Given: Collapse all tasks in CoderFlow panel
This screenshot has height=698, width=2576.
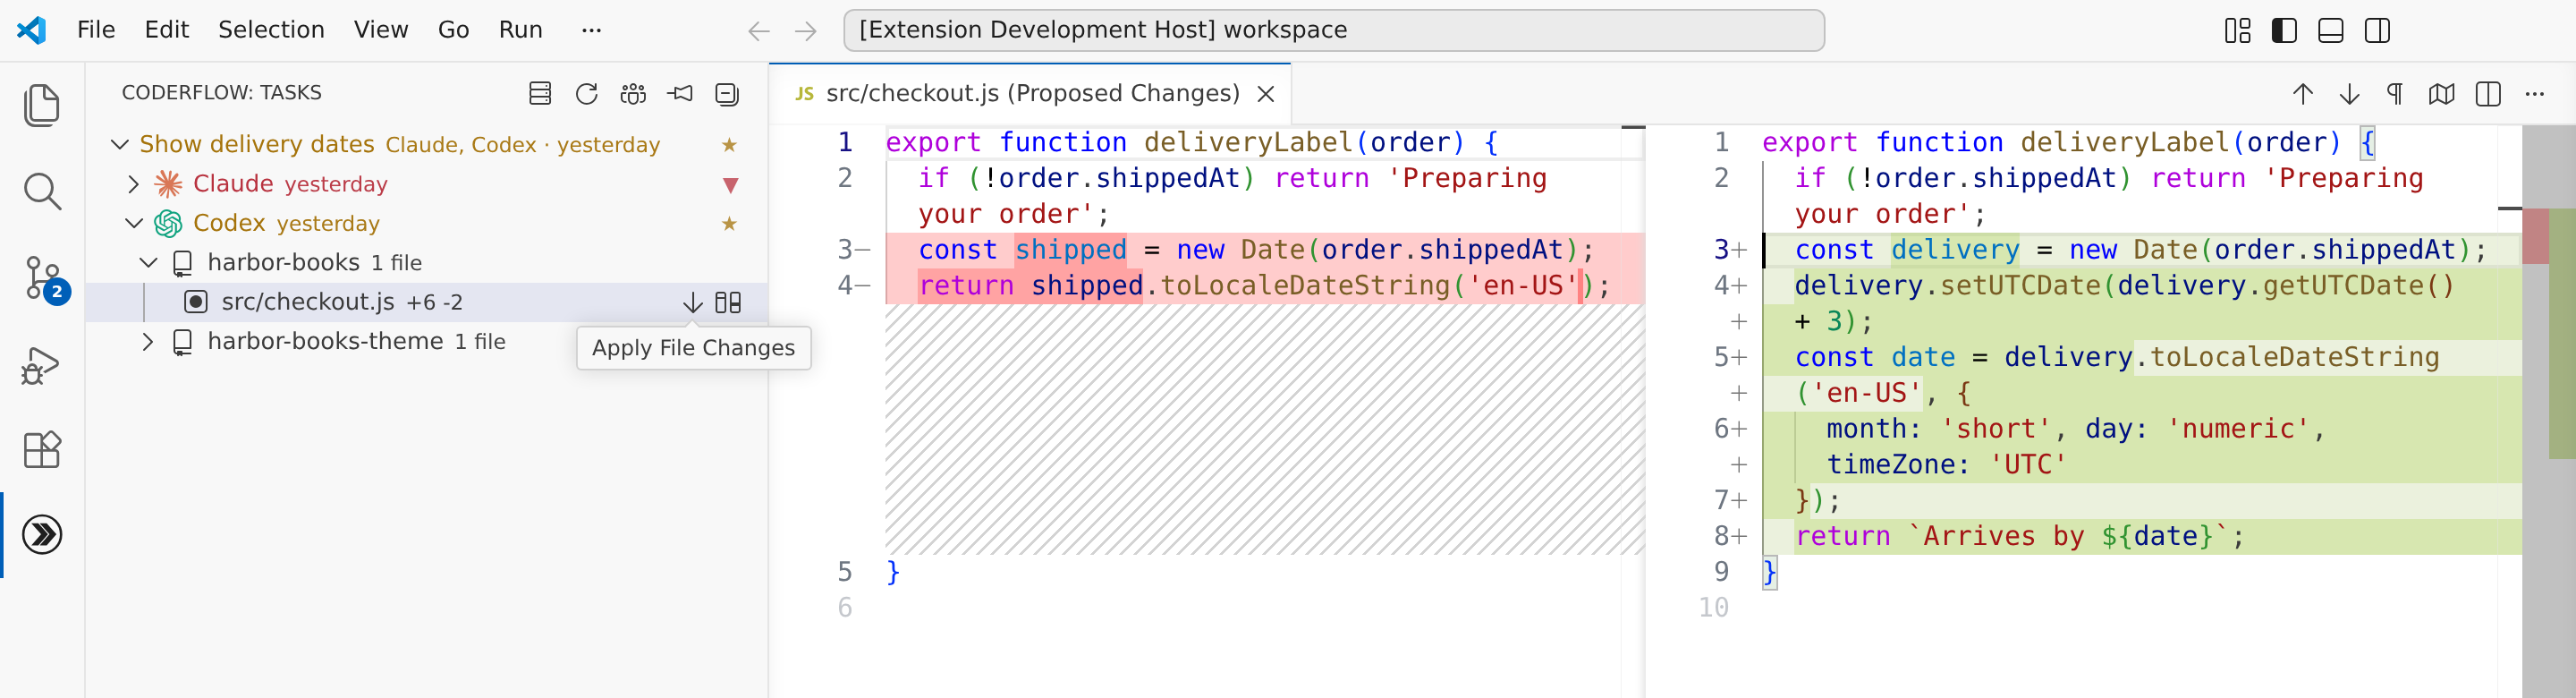Looking at the screenshot, I should coord(727,93).
